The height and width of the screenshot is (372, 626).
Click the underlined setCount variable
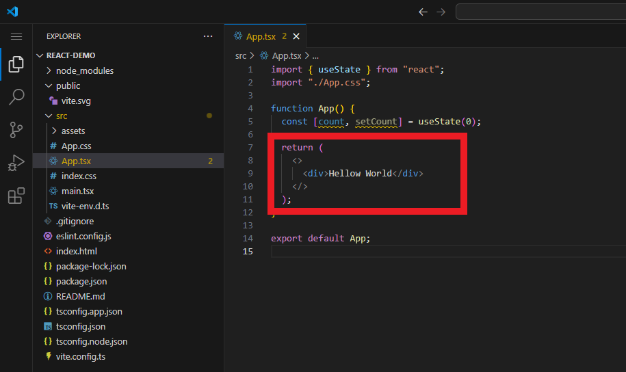(x=376, y=122)
